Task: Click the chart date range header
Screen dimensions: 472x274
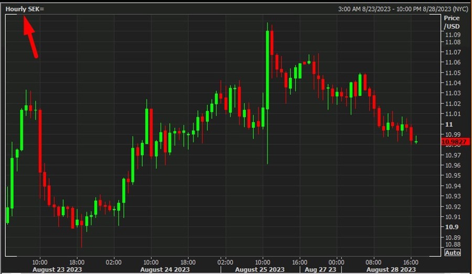Action: [403, 9]
